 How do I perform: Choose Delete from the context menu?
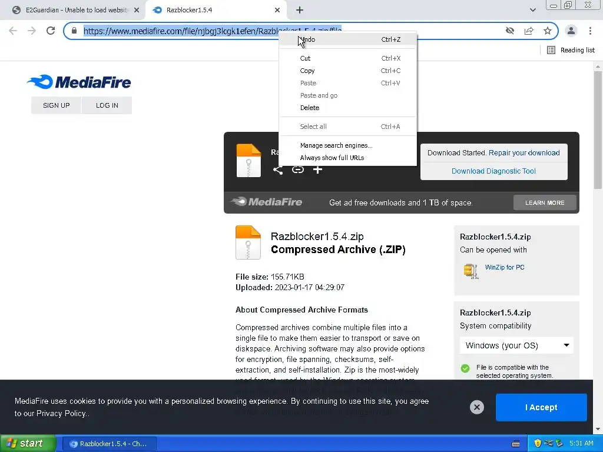pyautogui.click(x=347, y=108)
